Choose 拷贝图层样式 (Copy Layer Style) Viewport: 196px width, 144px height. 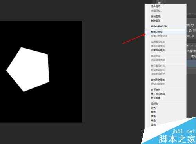[158, 66]
